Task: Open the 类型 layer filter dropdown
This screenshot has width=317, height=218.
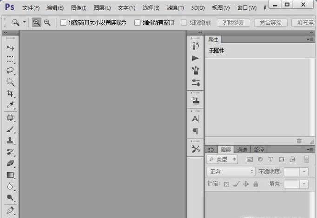Action: click(223, 159)
